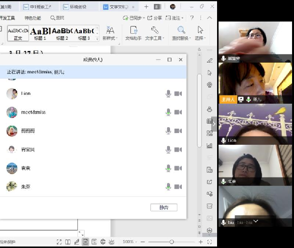Click the bar chart icon in right sidebar
The width and height of the screenshot is (294, 248).
click(x=209, y=145)
